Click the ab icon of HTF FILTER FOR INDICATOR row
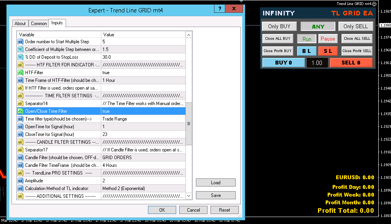Viewport: 391px width, 224px height. [20, 65]
